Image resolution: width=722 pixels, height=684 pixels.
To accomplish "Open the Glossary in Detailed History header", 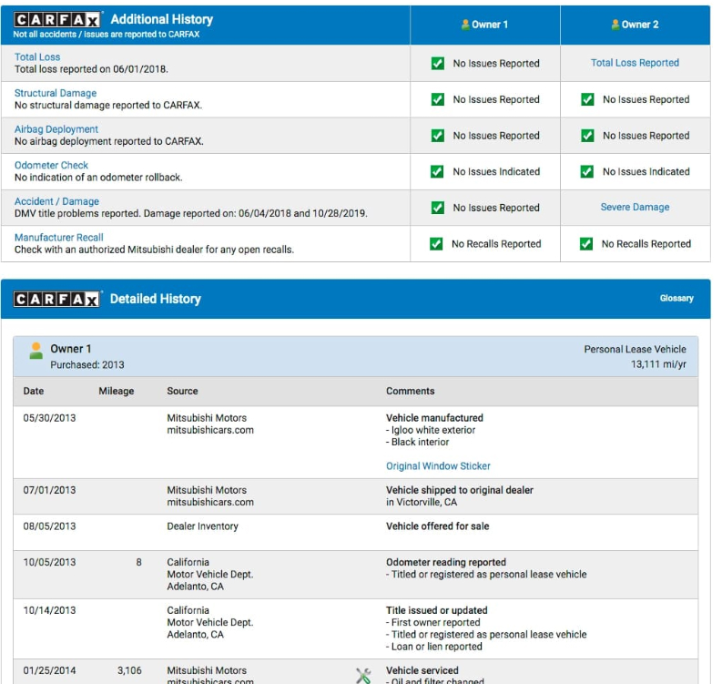I will [676, 299].
